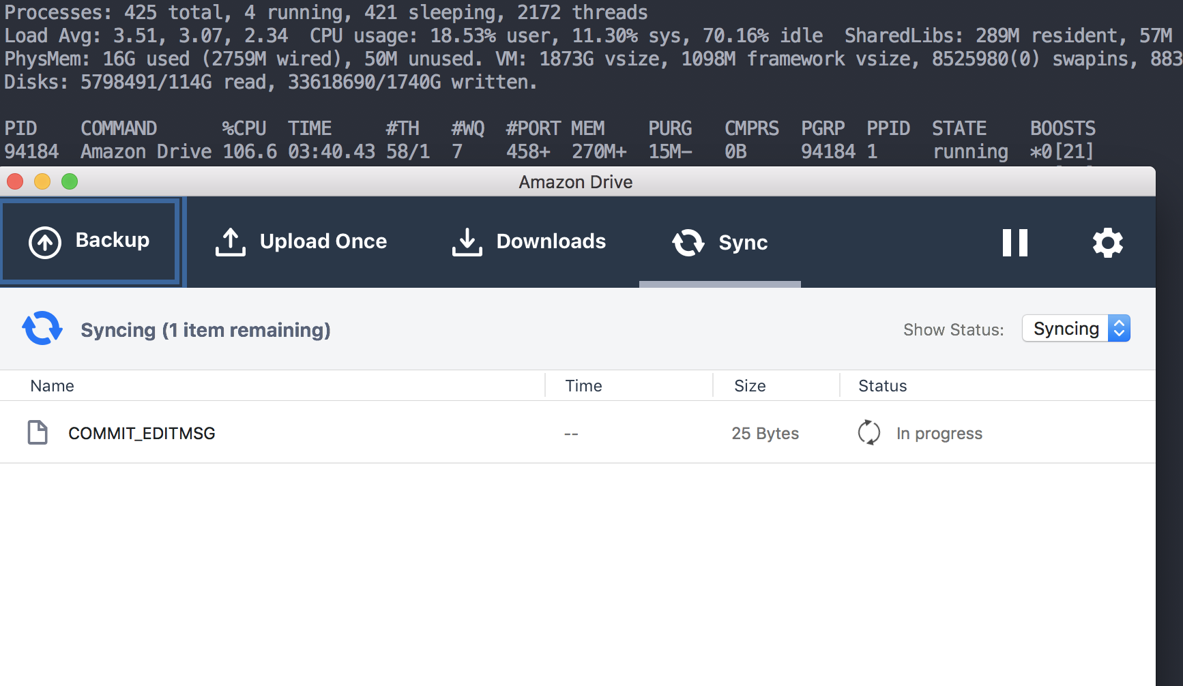The width and height of the screenshot is (1183, 686).
Task: Click the Show Status: label
Action: click(x=953, y=330)
